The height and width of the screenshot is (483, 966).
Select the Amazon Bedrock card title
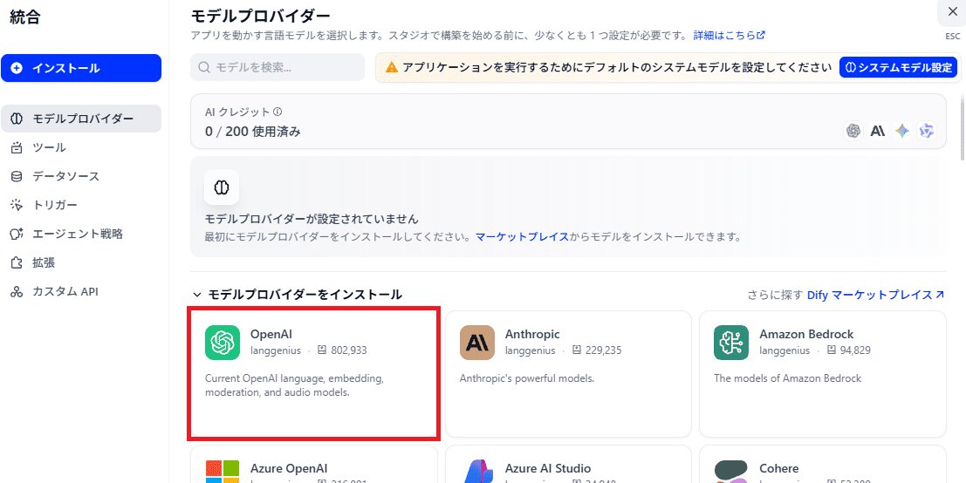pyautogui.click(x=805, y=334)
